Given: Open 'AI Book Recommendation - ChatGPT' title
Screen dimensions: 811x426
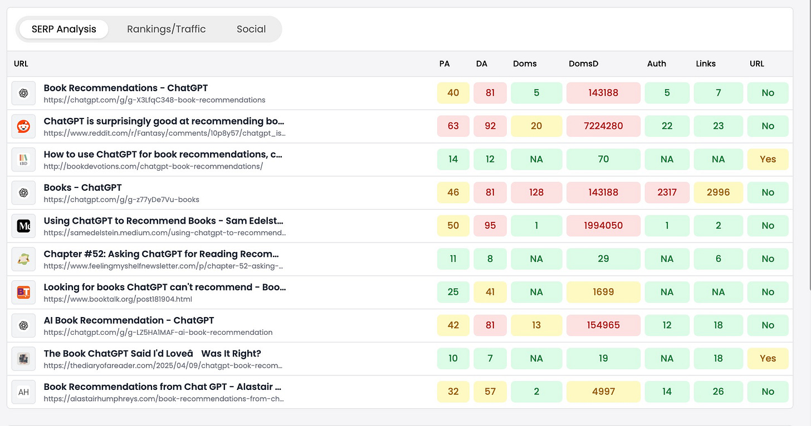Looking at the screenshot, I should pyautogui.click(x=129, y=320).
